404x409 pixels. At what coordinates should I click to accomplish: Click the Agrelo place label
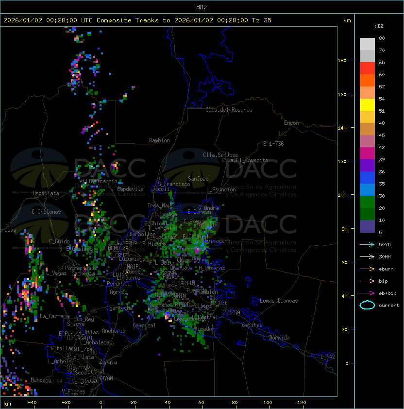click(x=118, y=292)
